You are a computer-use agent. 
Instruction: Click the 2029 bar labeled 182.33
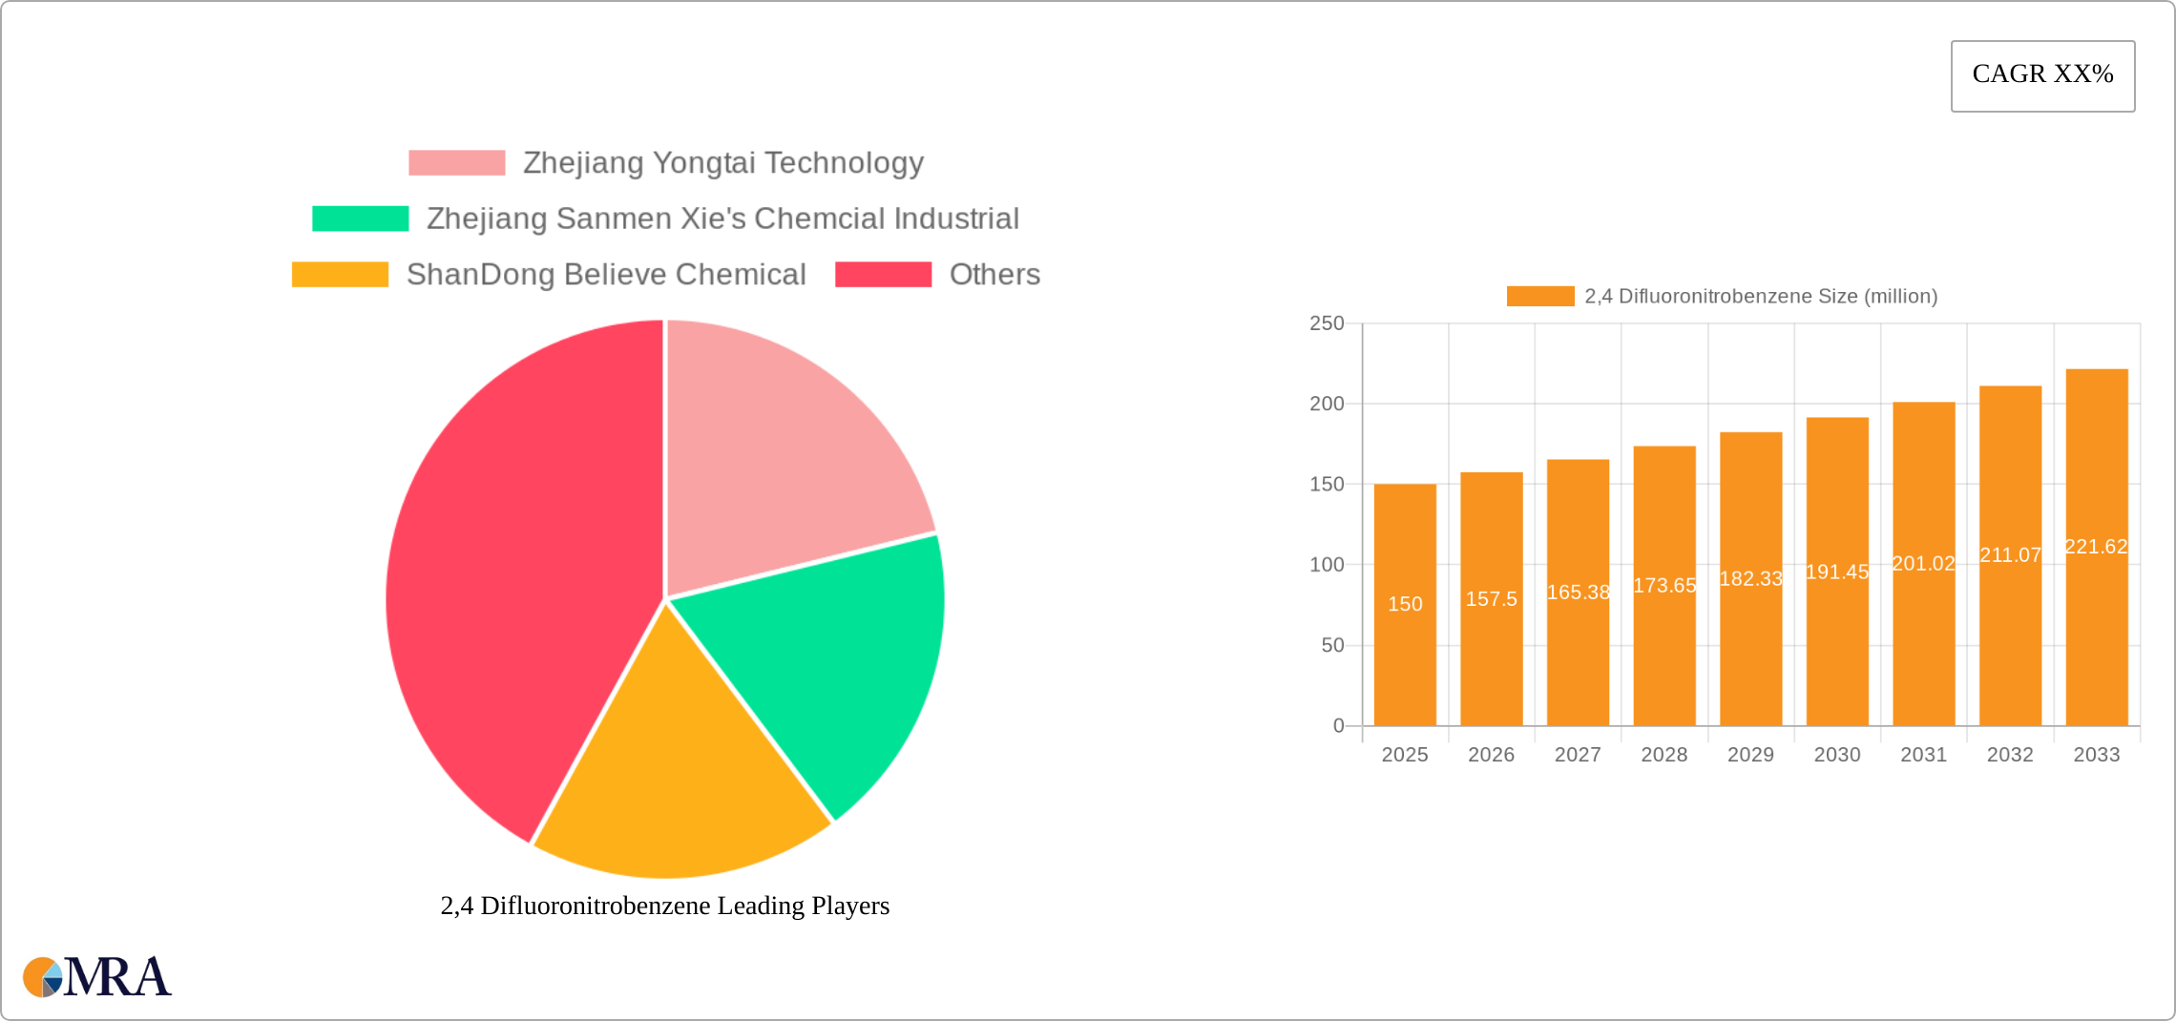(1751, 579)
